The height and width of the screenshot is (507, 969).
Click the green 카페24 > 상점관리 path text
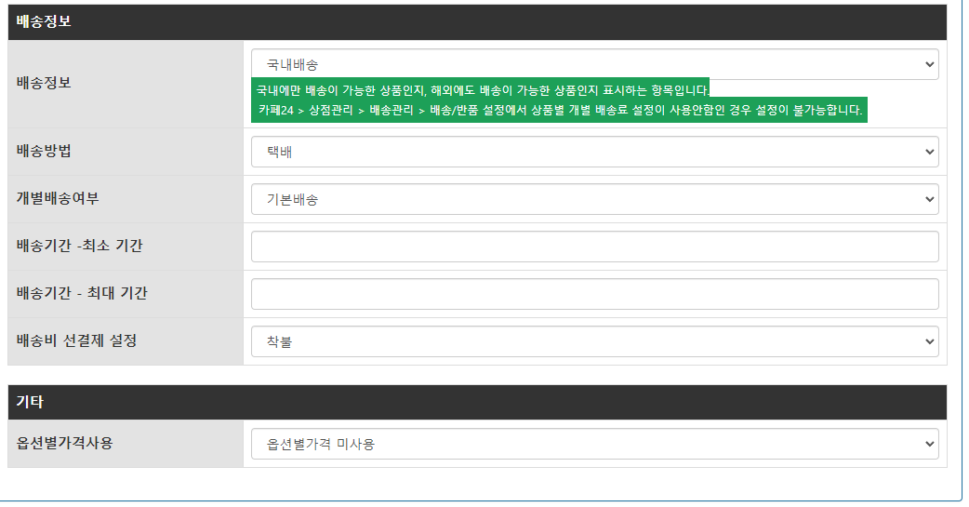coord(560,111)
